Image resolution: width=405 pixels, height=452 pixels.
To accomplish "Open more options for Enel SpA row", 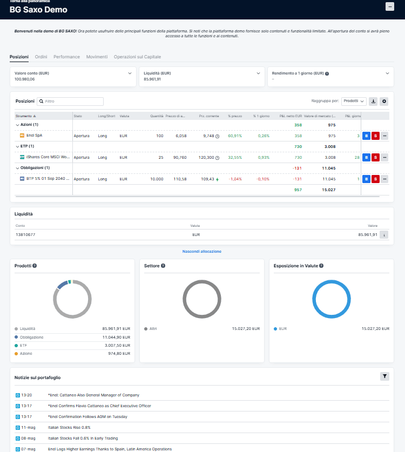I will [384, 136].
